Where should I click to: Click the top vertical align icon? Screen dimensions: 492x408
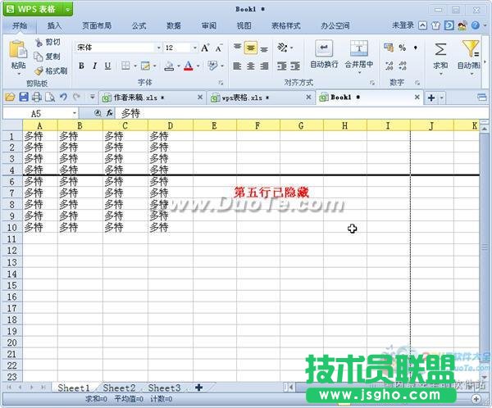click(237, 48)
